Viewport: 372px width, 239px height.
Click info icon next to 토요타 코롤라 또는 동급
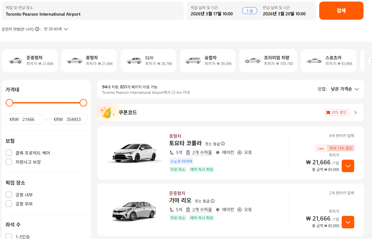point(223,144)
